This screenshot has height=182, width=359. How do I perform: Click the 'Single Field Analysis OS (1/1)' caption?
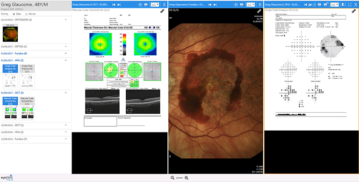point(281,10)
